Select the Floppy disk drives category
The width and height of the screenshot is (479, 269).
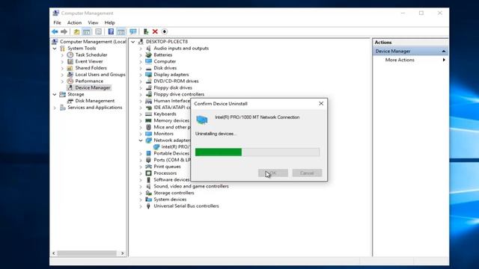pos(173,88)
